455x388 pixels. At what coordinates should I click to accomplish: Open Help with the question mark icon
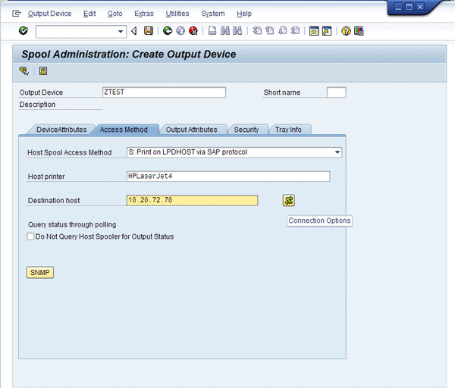coord(346,31)
